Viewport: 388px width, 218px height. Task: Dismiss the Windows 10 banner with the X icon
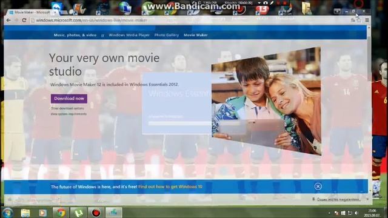[x=318, y=187]
